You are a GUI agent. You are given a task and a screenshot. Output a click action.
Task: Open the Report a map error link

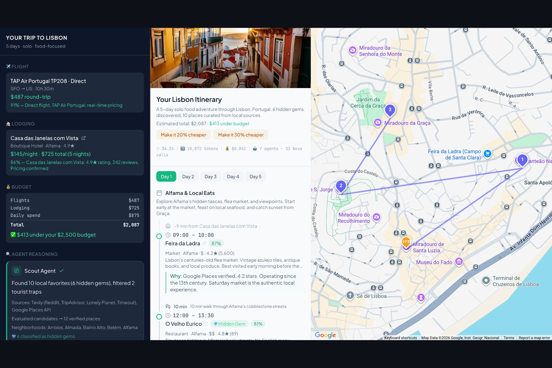pos(534,338)
